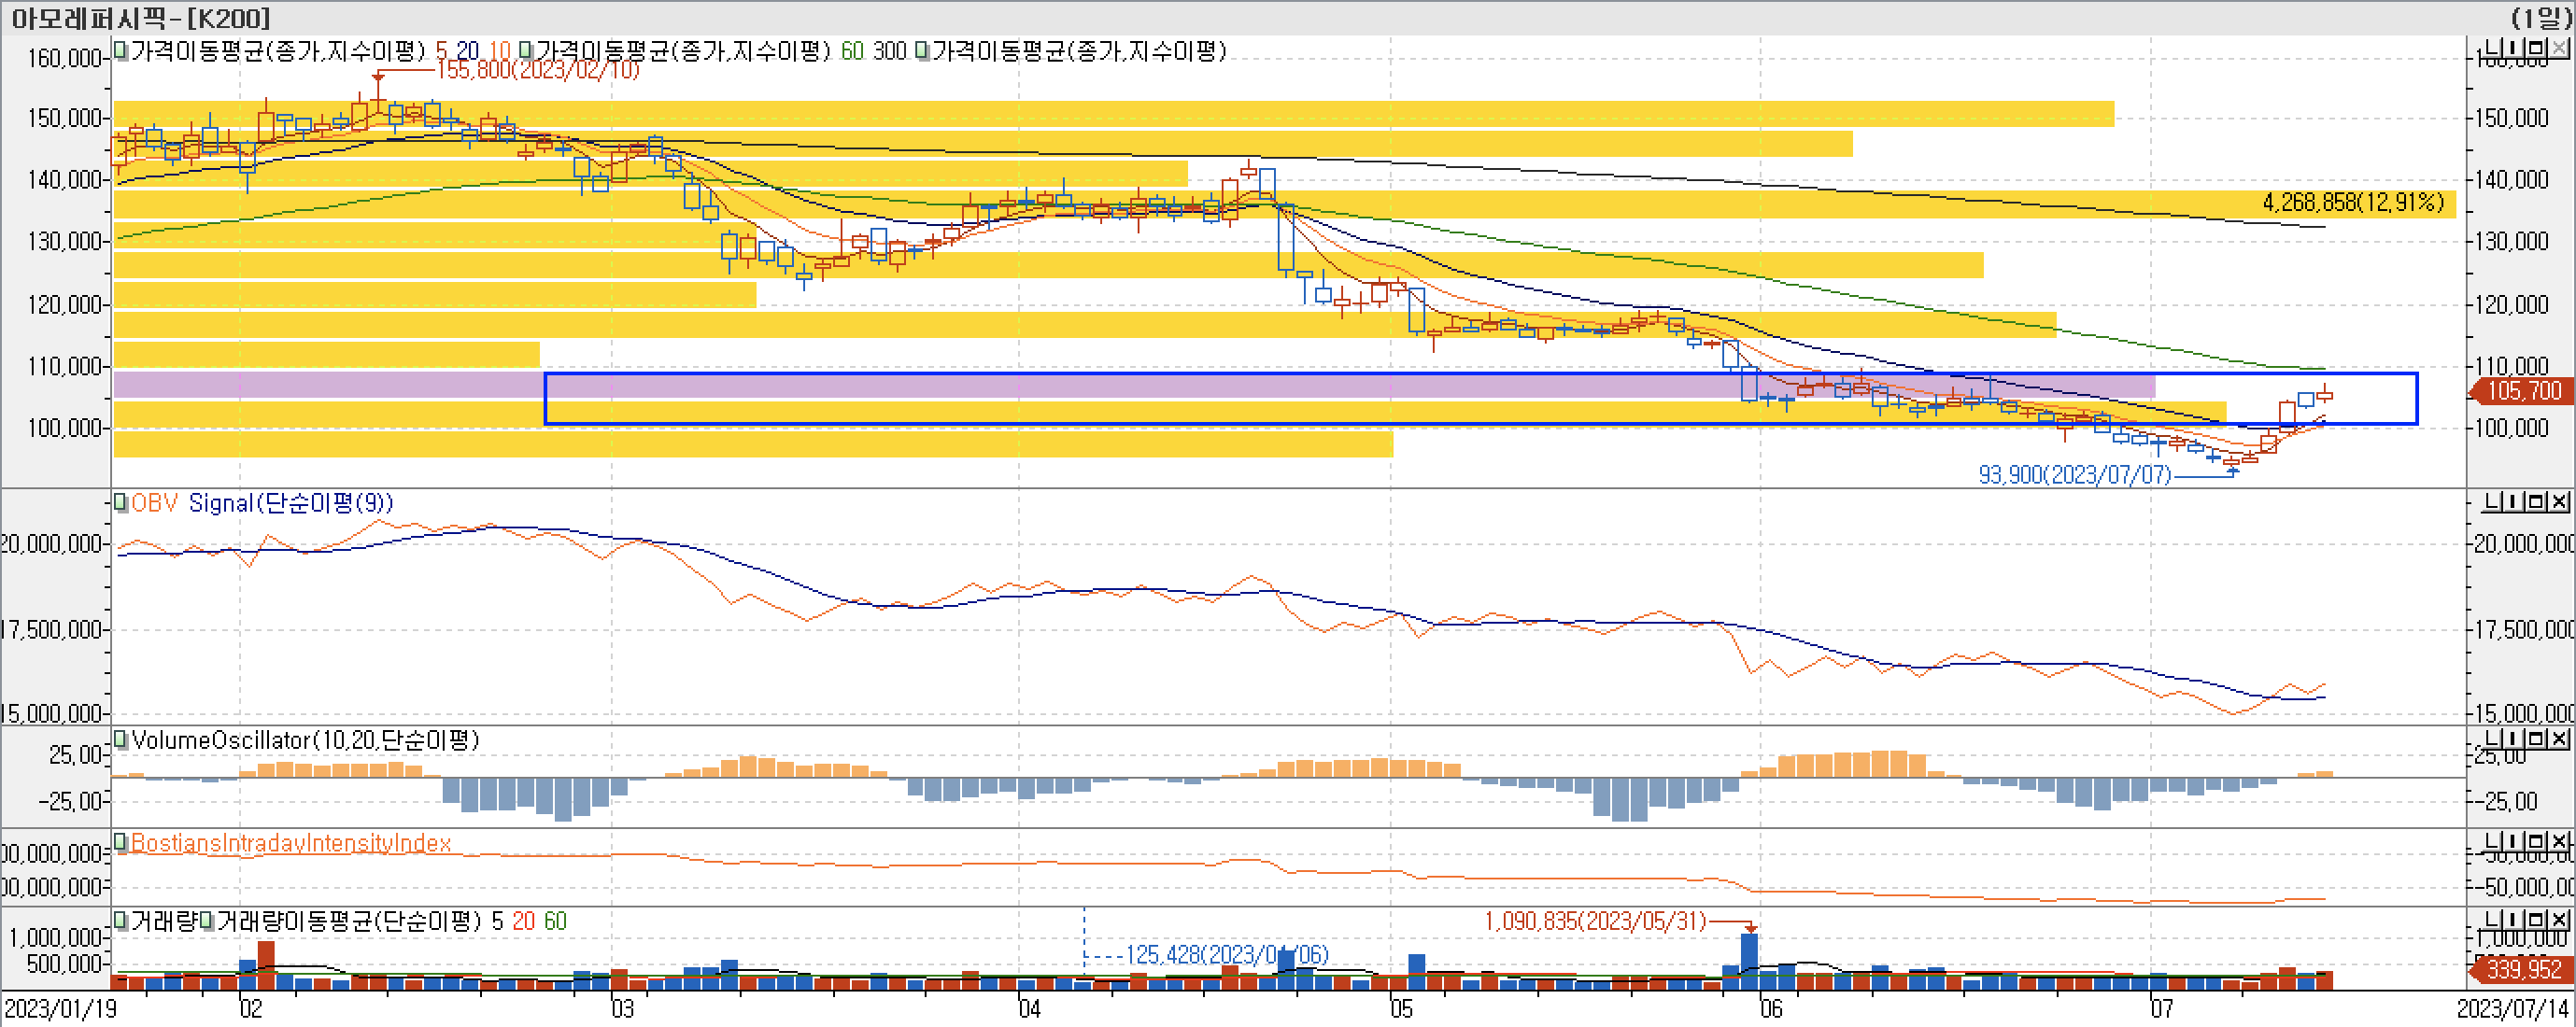Toggle the VolumeOscillator indicator legend box
The image size is (2576, 1027).
coord(120,740)
